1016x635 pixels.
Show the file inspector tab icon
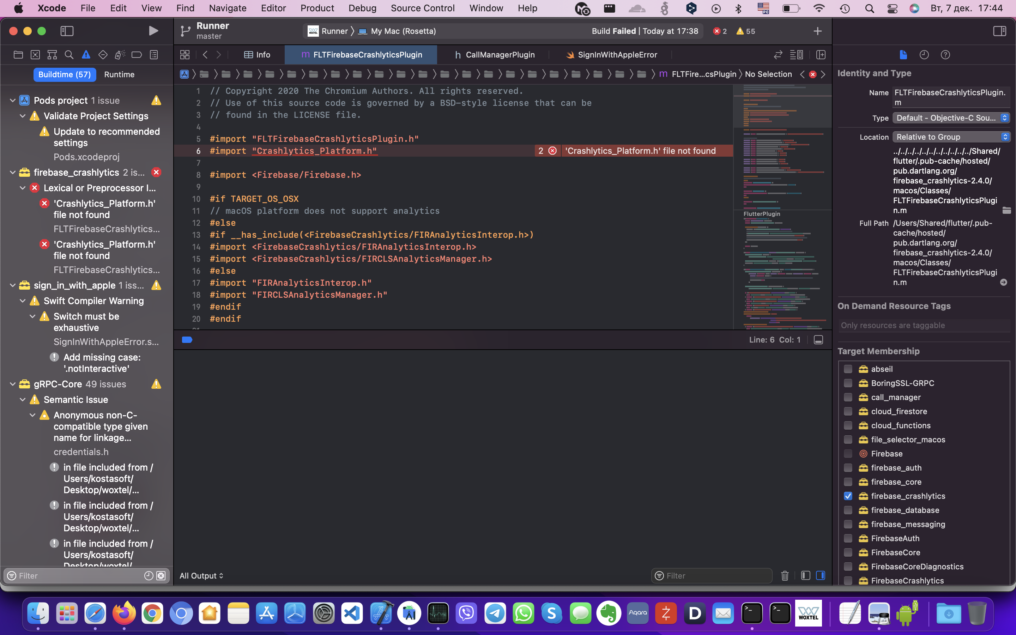[903, 55]
